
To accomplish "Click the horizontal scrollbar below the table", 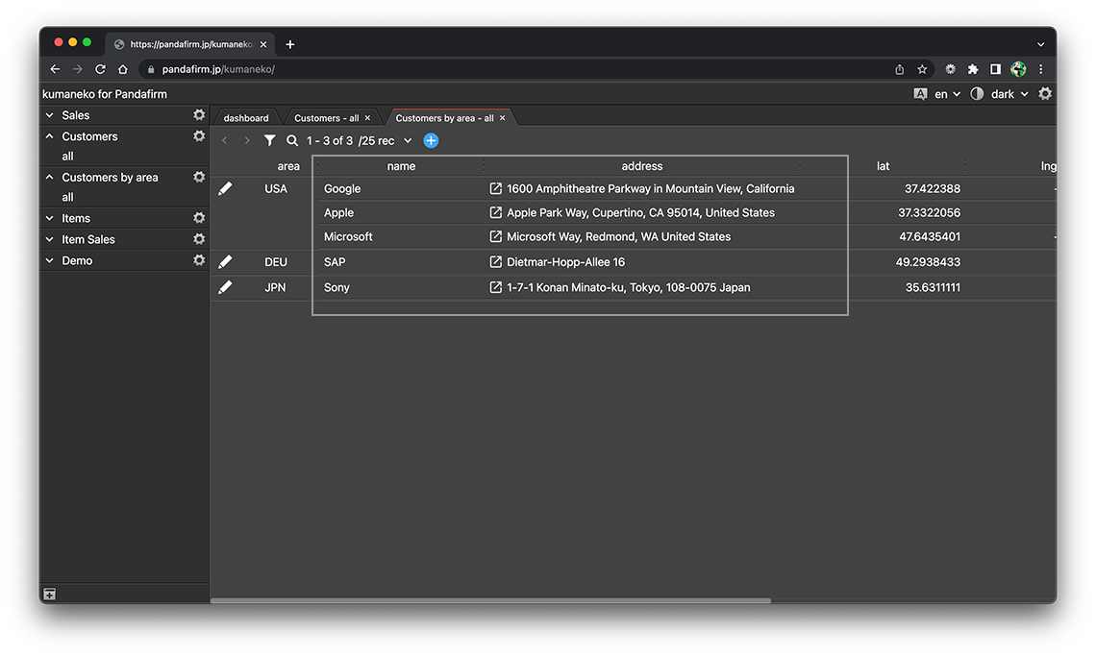I will pos(490,601).
